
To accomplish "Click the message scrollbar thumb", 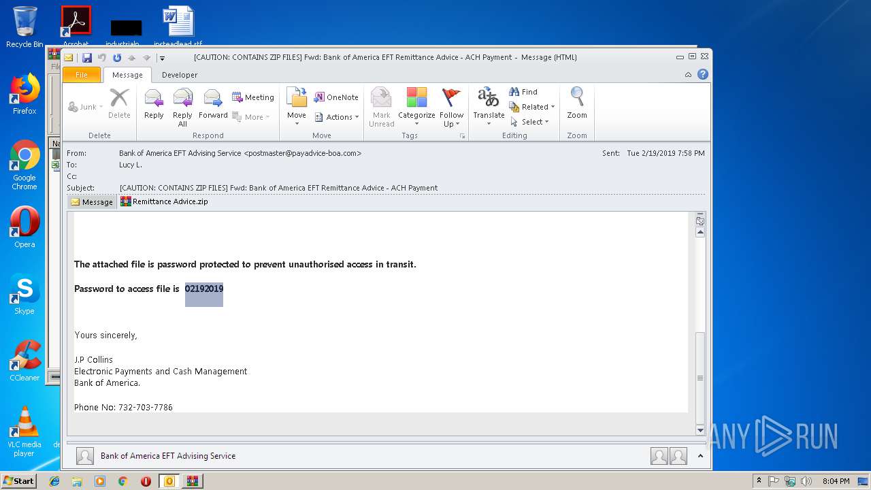I will tap(700, 378).
